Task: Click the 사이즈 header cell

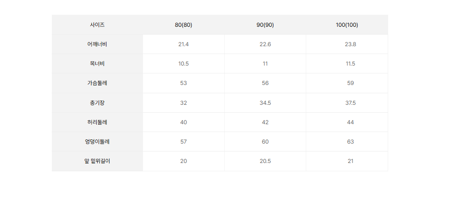Action: 97,25
